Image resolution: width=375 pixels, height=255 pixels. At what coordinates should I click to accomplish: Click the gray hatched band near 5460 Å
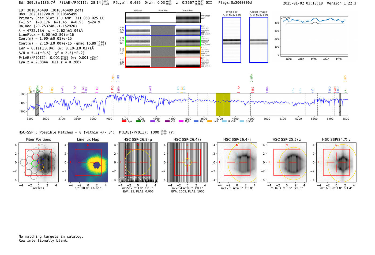(340, 104)
